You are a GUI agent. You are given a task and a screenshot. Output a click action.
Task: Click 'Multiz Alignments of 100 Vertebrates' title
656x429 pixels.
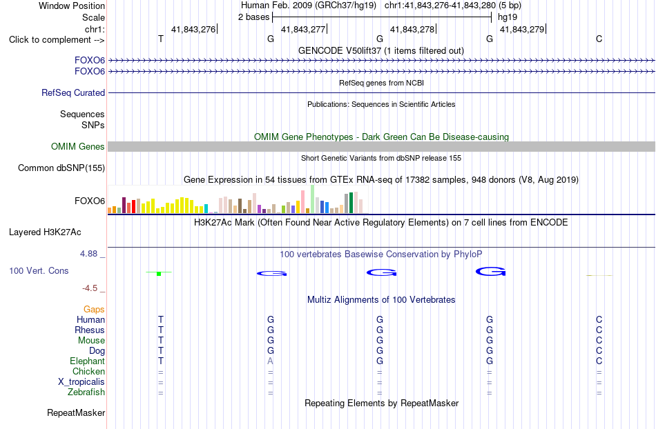point(381,299)
